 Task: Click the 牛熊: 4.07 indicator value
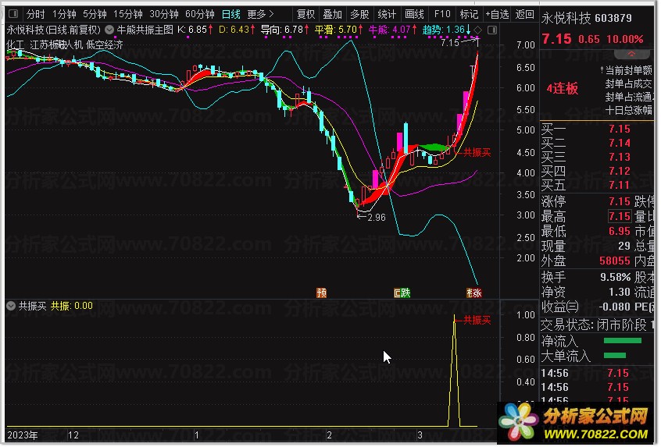392,30
